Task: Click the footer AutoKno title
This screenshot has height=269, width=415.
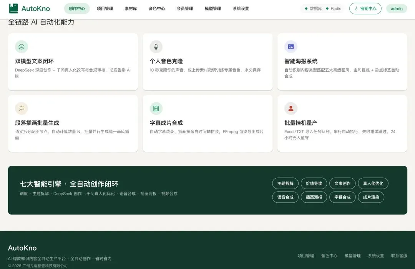Action: [x=22, y=248]
